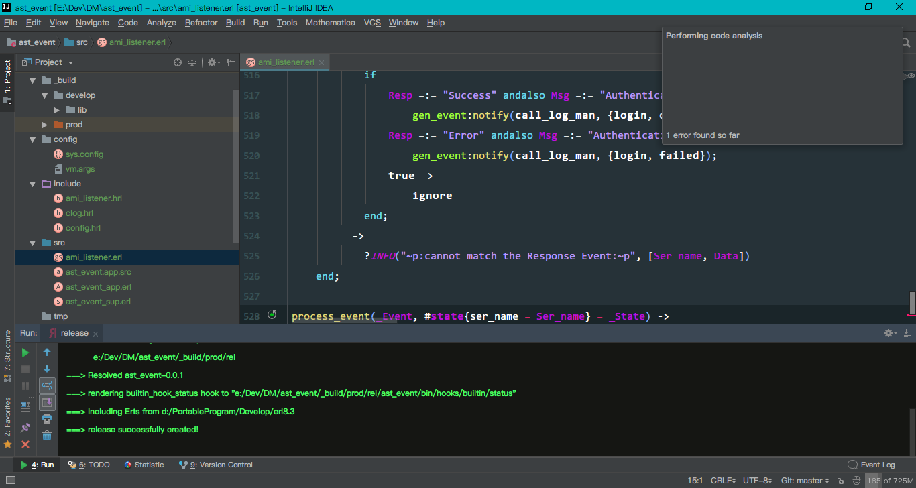
Task: Click the Down stack trace arrow
Action: (x=47, y=369)
